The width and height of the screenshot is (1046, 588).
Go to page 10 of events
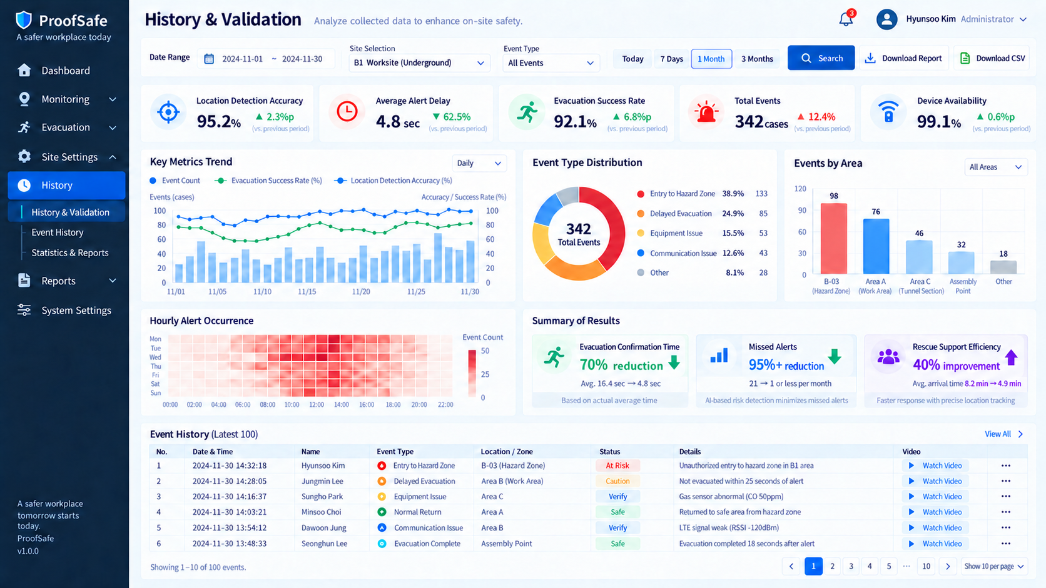pyautogui.click(x=926, y=566)
